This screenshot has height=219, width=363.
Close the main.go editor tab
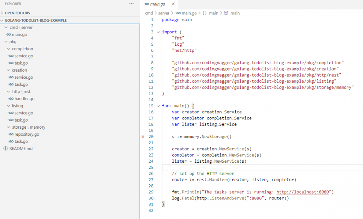173,4
